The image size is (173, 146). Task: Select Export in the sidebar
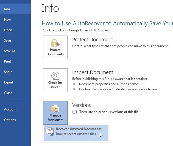point(9,82)
